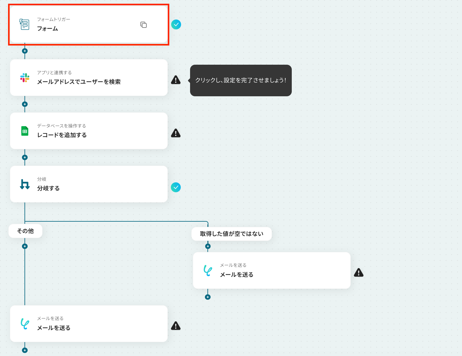Open the メールアドレスでユーザーを検索 step
Screen dimensions: 462x356
click(89, 78)
